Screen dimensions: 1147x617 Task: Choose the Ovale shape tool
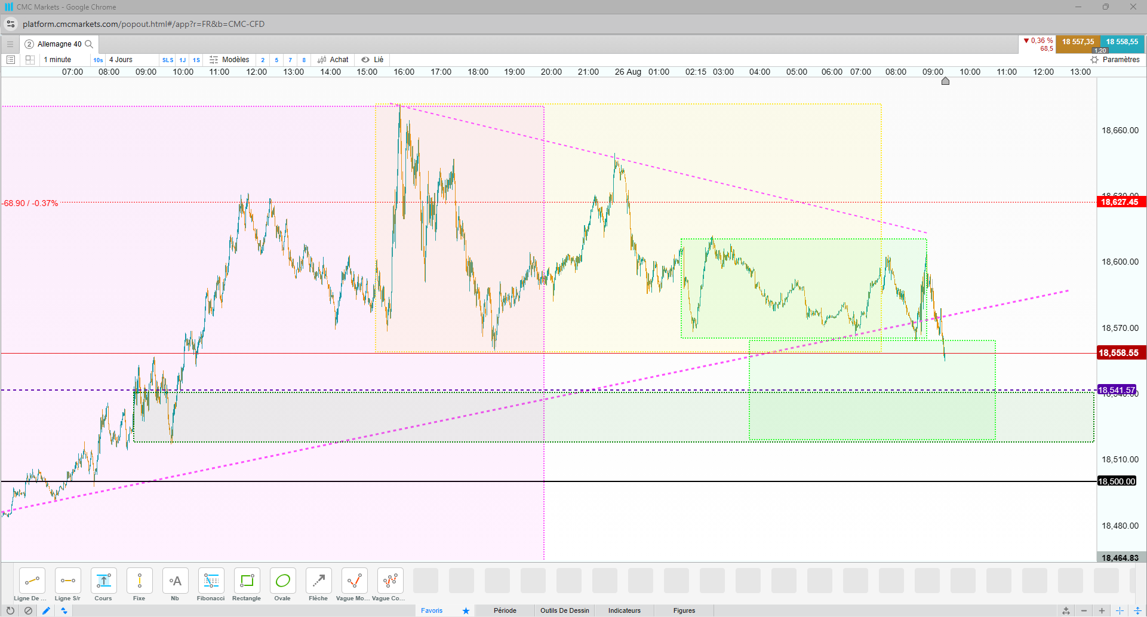(x=282, y=585)
